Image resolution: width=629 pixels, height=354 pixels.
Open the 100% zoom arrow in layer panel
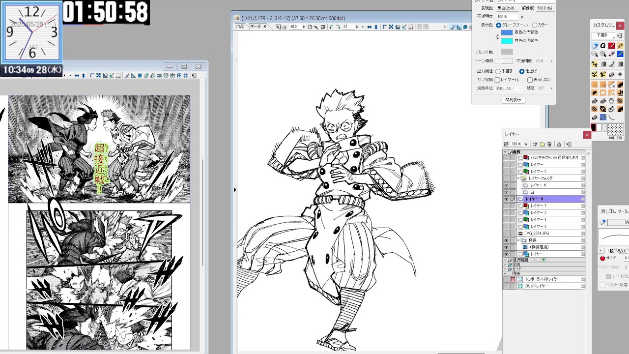click(526, 144)
